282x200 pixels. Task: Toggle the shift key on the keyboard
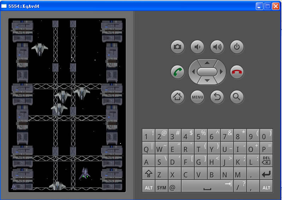click(x=149, y=173)
